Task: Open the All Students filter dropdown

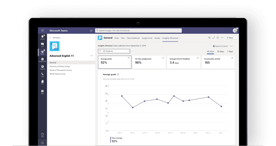Action: [114, 51]
